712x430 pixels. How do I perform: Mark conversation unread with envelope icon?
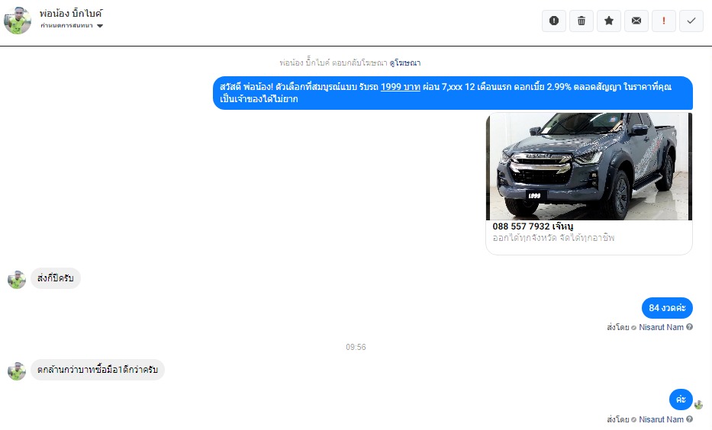pyautogui.click(x=636, y=21)
